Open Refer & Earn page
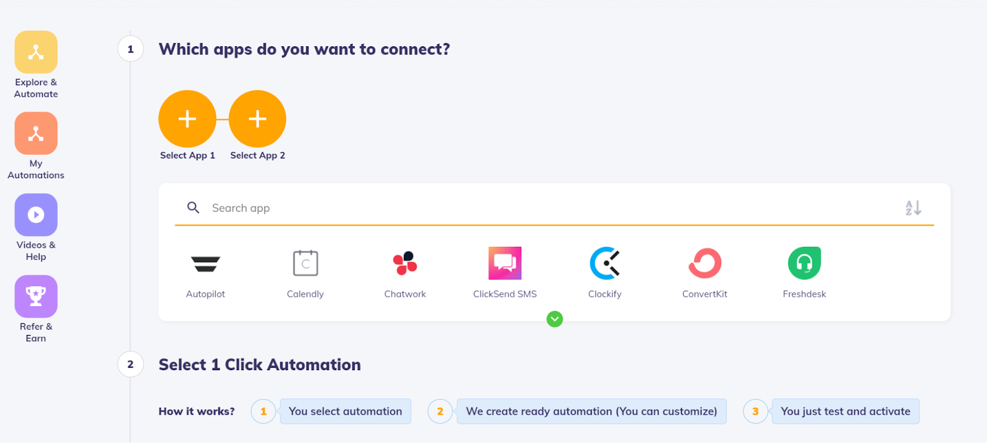The image size is (987, 443). pos(36,297)
